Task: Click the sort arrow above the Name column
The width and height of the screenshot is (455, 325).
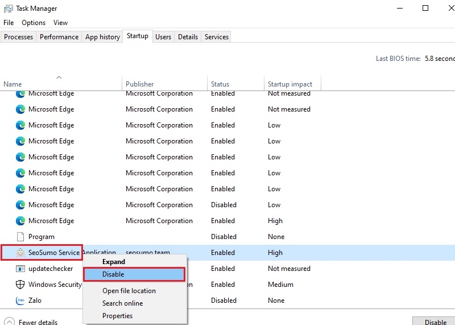Action: coord(59,77)
